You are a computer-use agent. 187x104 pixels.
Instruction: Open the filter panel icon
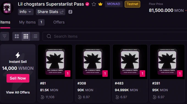(x=5, y=36)
